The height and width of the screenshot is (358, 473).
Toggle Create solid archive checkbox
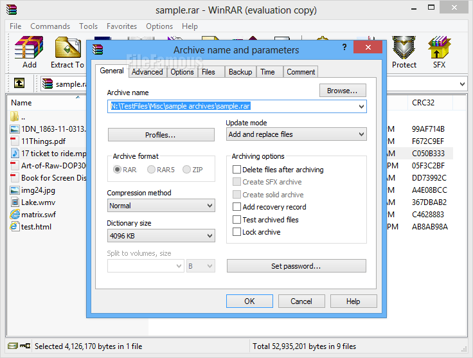click(236, 195)
